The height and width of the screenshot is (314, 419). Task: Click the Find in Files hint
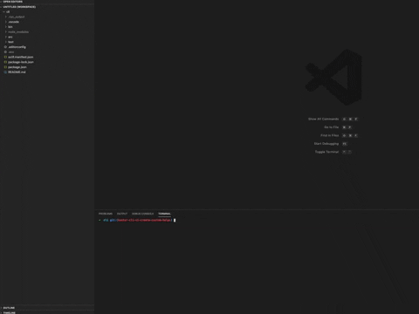tap(330, 135)
